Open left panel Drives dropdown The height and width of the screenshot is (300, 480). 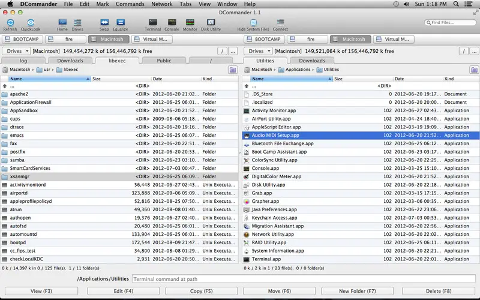point(16,51)
